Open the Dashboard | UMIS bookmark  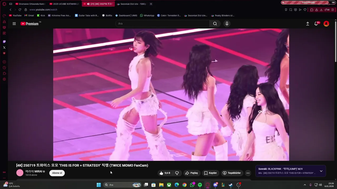[x=126, y=15]
